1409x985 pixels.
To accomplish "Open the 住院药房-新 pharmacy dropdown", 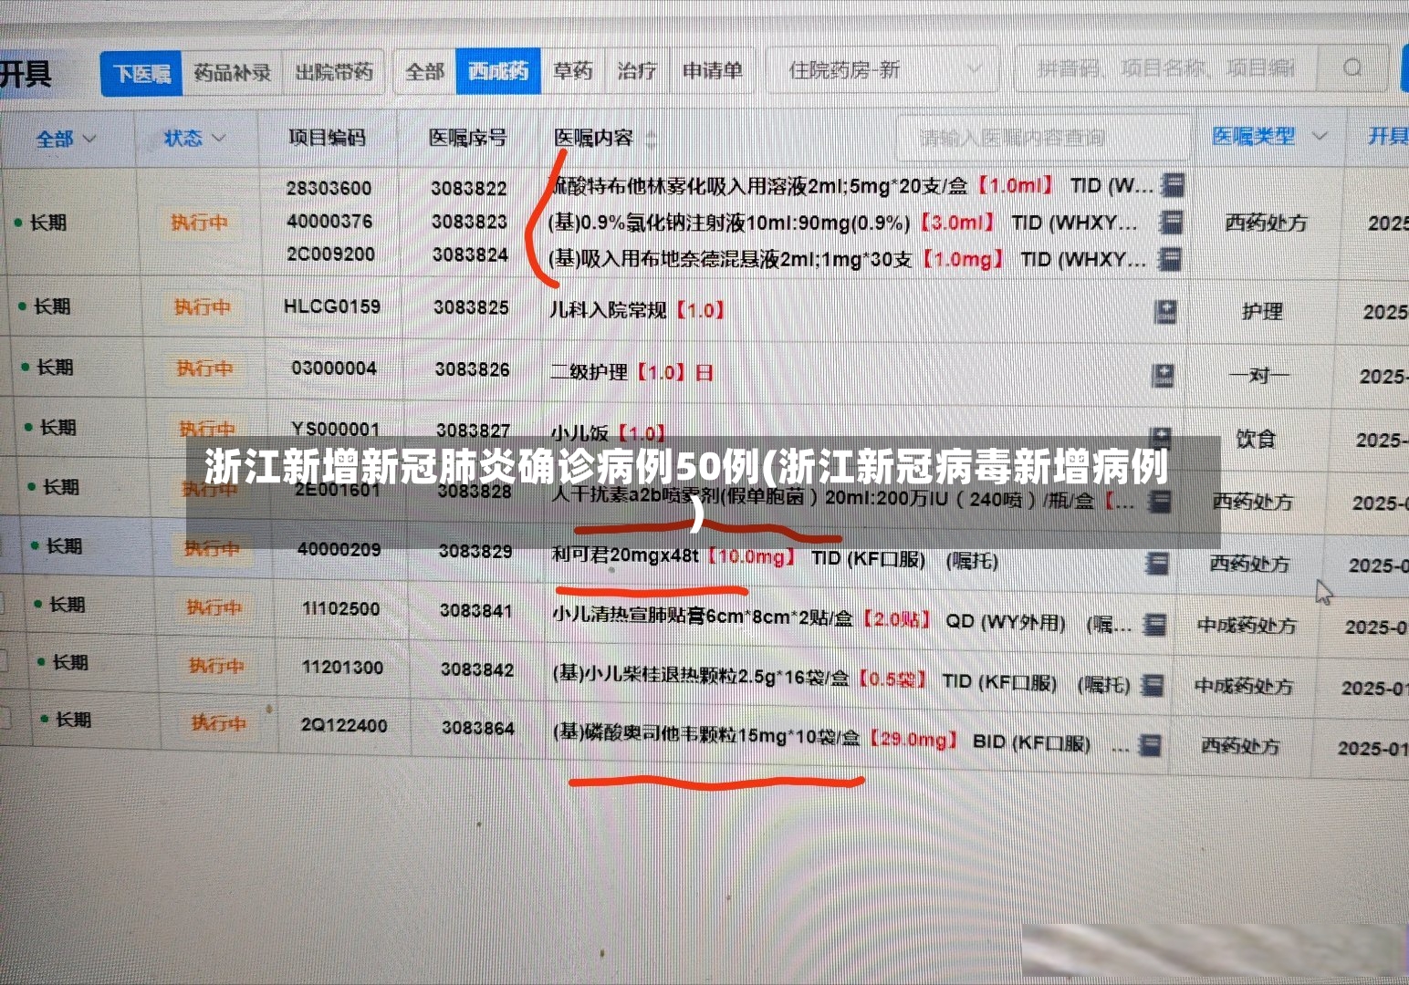I will [883, 69].
